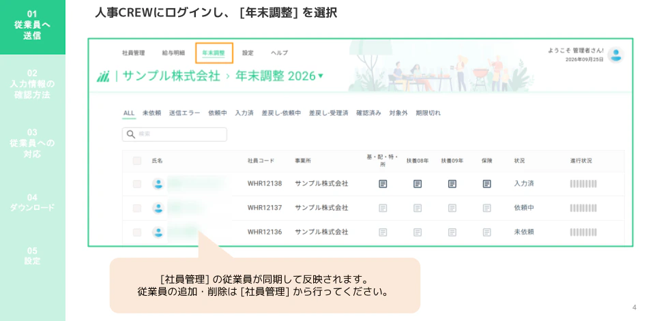Go to sidebar step 03 従業員への対応

coord(33,143)
